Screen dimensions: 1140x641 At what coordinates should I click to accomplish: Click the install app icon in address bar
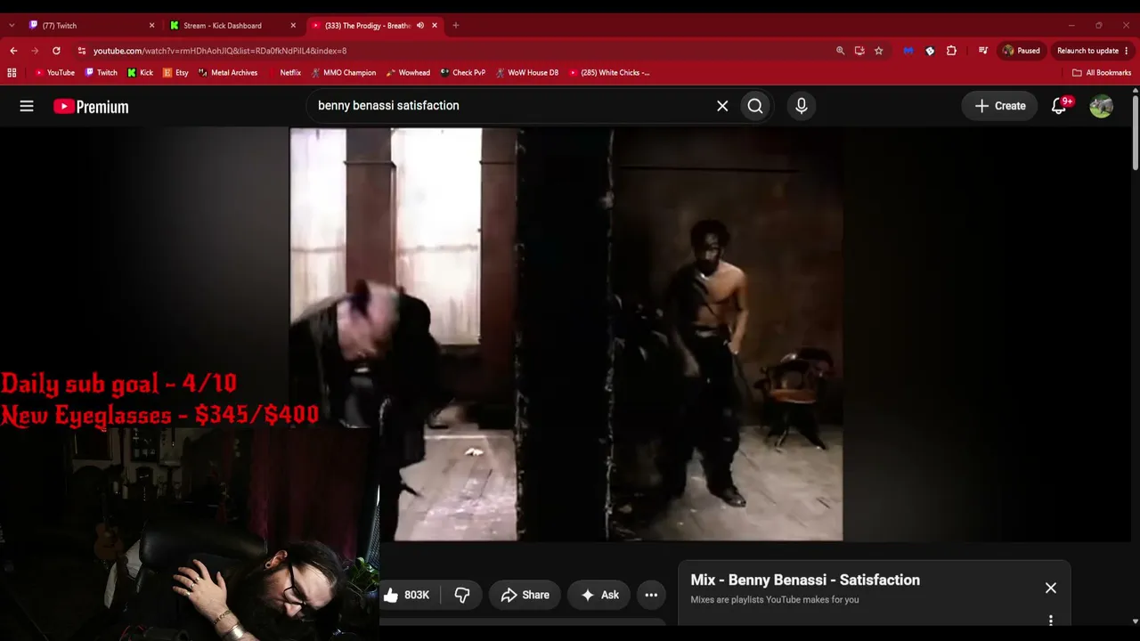859,51
